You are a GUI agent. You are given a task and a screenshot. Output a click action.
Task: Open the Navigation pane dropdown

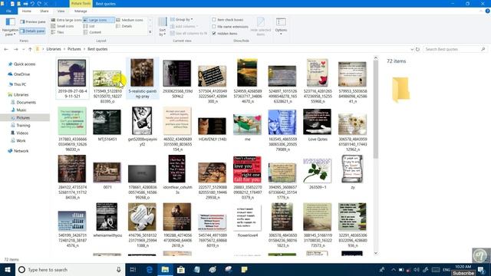tap(10, 27)
